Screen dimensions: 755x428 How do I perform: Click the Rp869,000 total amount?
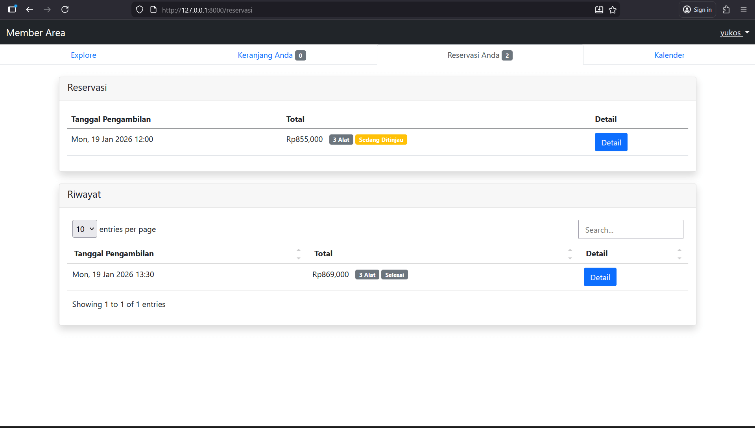(x=330, y=274)
